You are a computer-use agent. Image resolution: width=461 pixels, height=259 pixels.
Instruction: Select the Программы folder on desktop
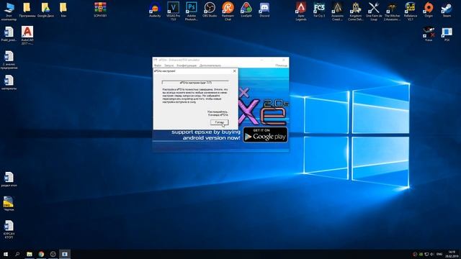coord(27,9)
